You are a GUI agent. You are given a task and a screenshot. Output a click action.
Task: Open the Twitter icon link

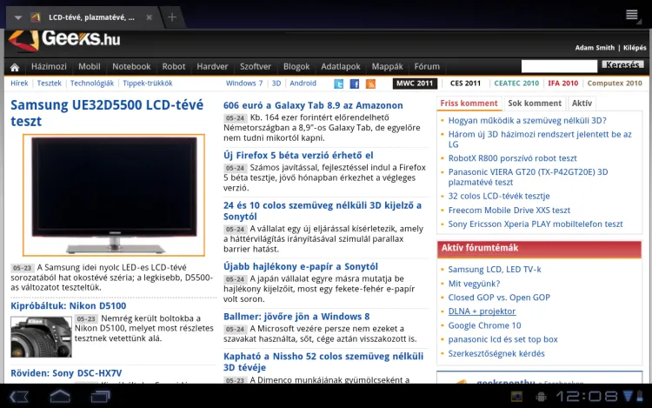tap(339, 84)
